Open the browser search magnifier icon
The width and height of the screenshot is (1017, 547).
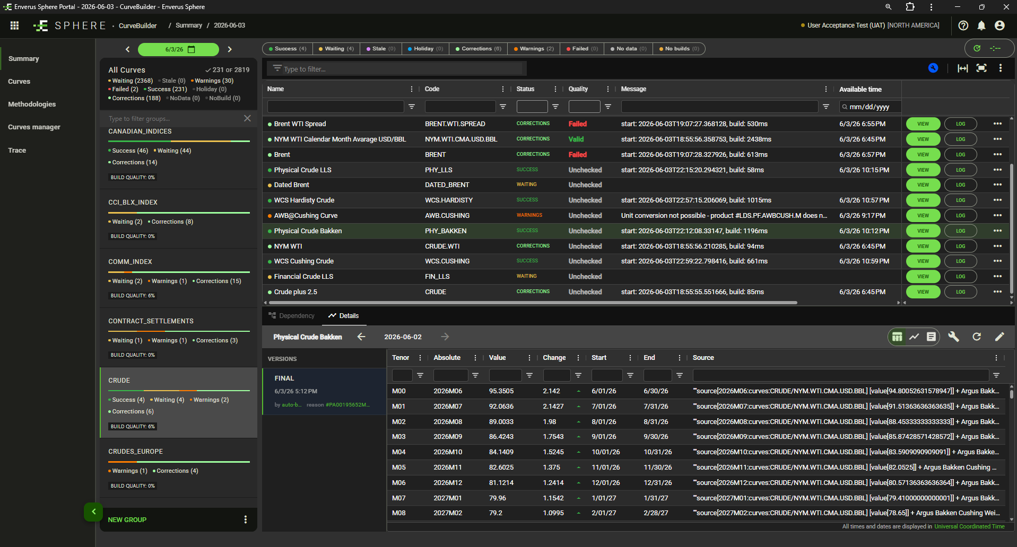pos(888,7)
